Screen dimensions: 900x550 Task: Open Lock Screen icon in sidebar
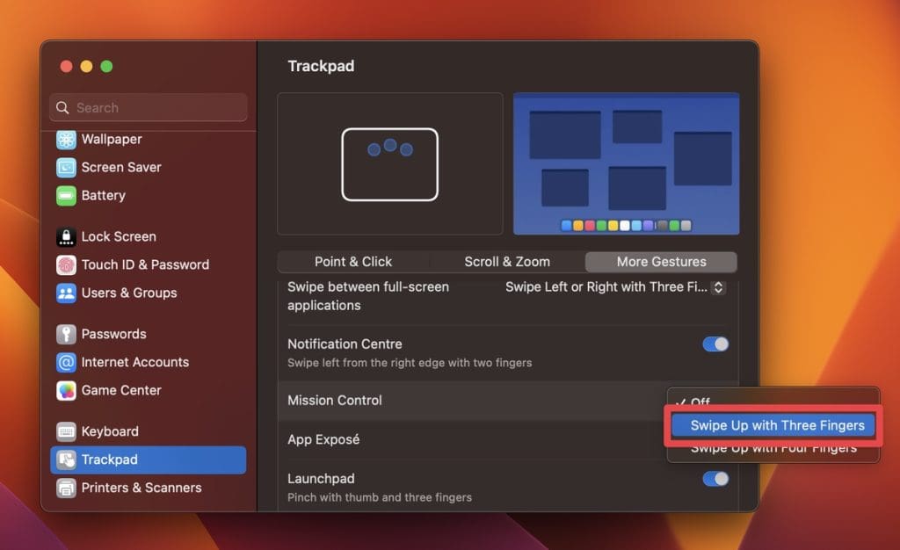pyautogui.click(x=66, y=237)
